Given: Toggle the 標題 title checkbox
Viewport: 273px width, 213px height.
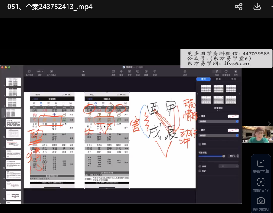Looking at the screenshot, I should tap(200, 166).
